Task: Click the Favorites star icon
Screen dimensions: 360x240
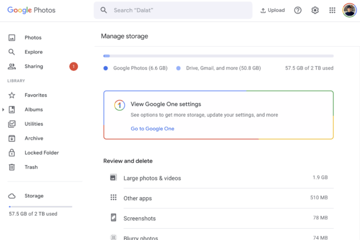Action: (x=12, y=95)
